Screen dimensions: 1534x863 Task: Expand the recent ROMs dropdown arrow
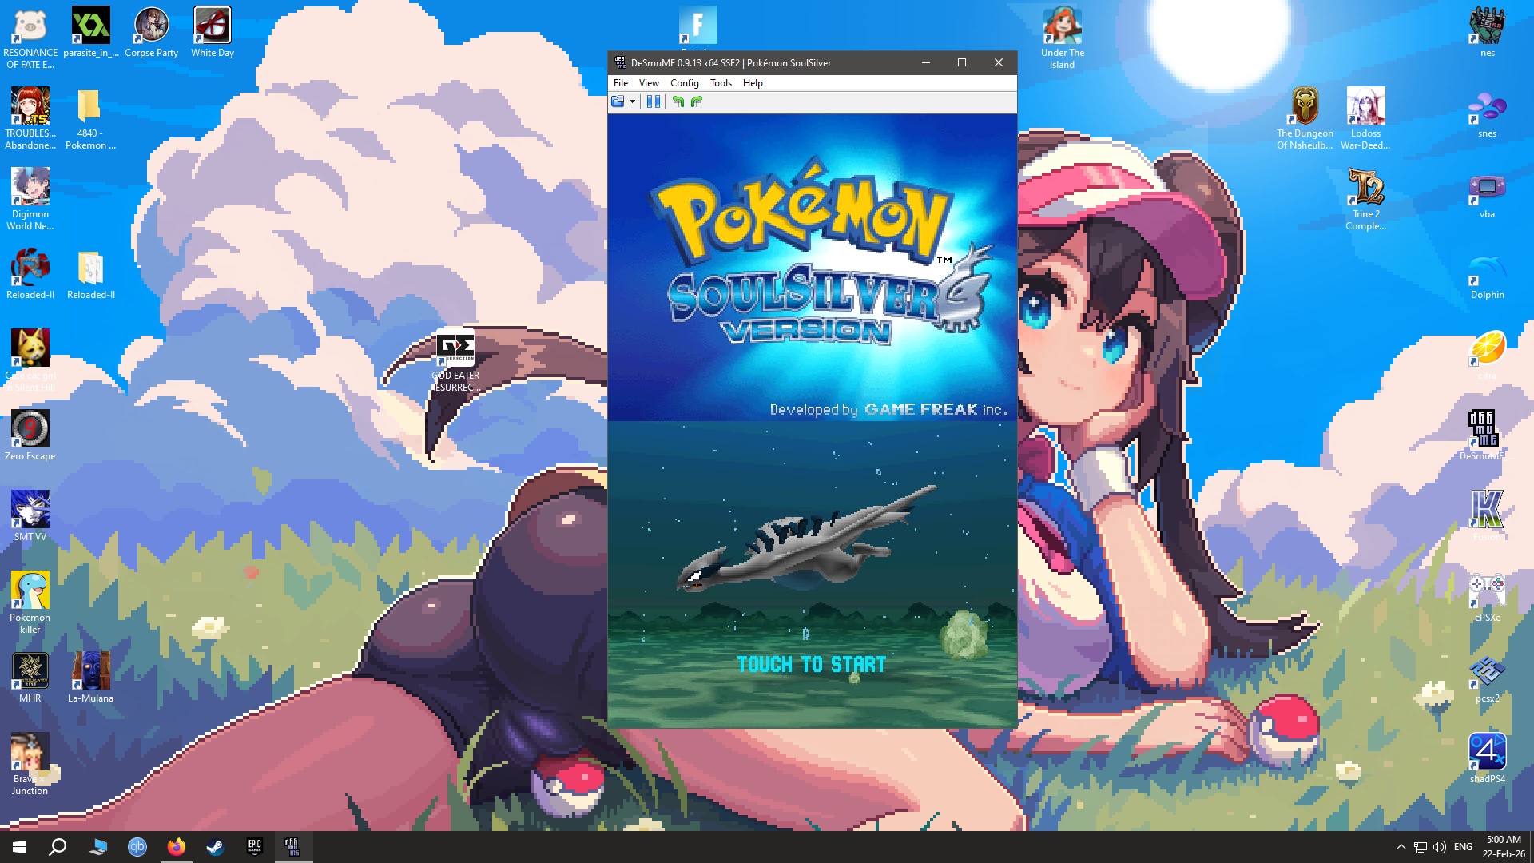tap(632, 101)
